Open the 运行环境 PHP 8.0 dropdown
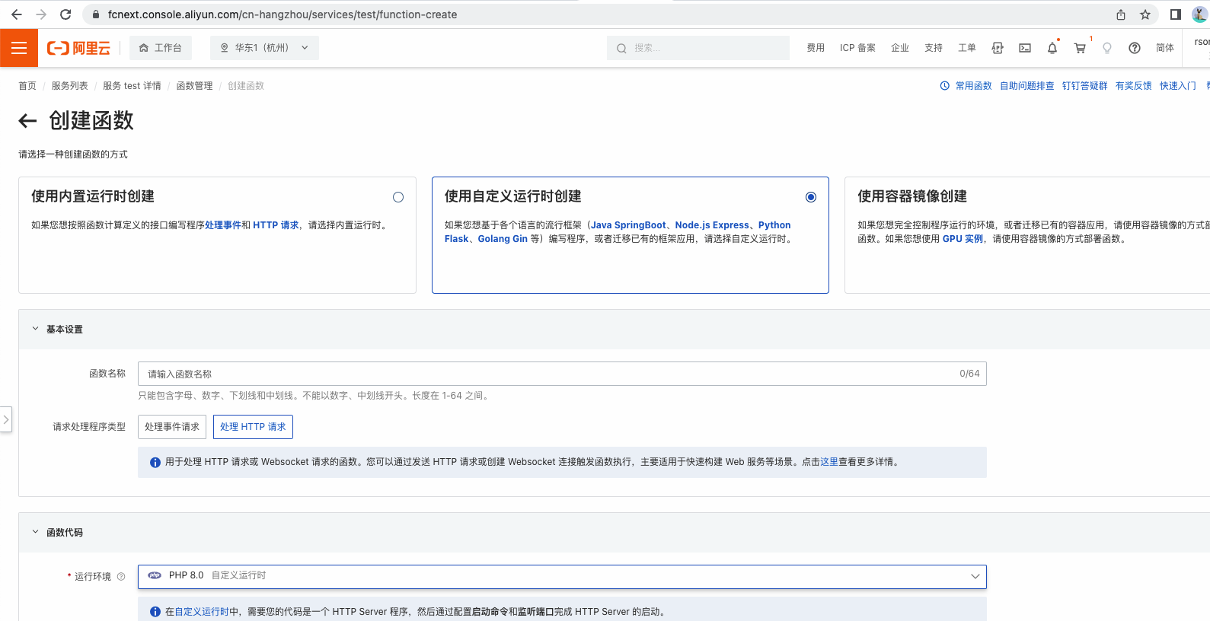Viewport: 1210px width, 621px height. tap(562, 576)
